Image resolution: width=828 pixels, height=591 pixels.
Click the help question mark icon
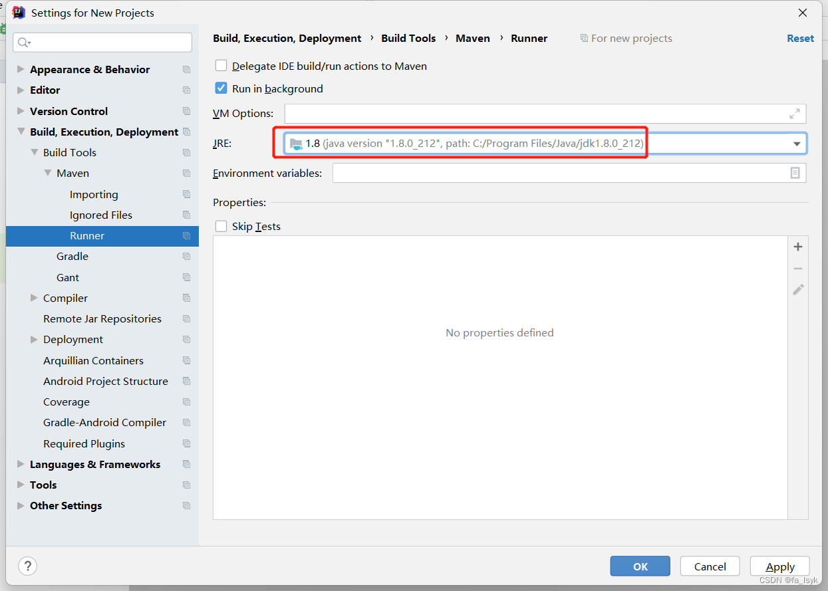[x=27, y=566]
